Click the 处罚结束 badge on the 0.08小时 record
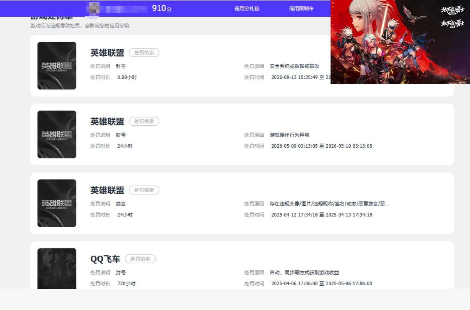 (144, 53)
